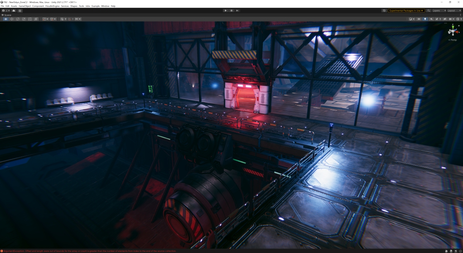Toggle scene lighting on or off
463x253 pixels.
425,19
